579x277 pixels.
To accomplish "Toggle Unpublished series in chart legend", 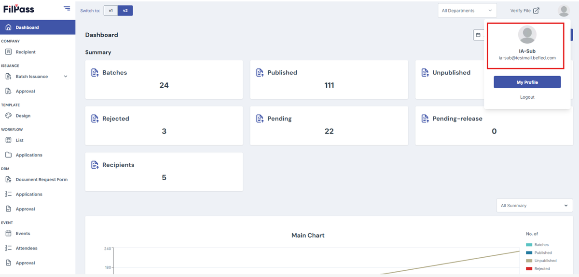I will (541, 261).
